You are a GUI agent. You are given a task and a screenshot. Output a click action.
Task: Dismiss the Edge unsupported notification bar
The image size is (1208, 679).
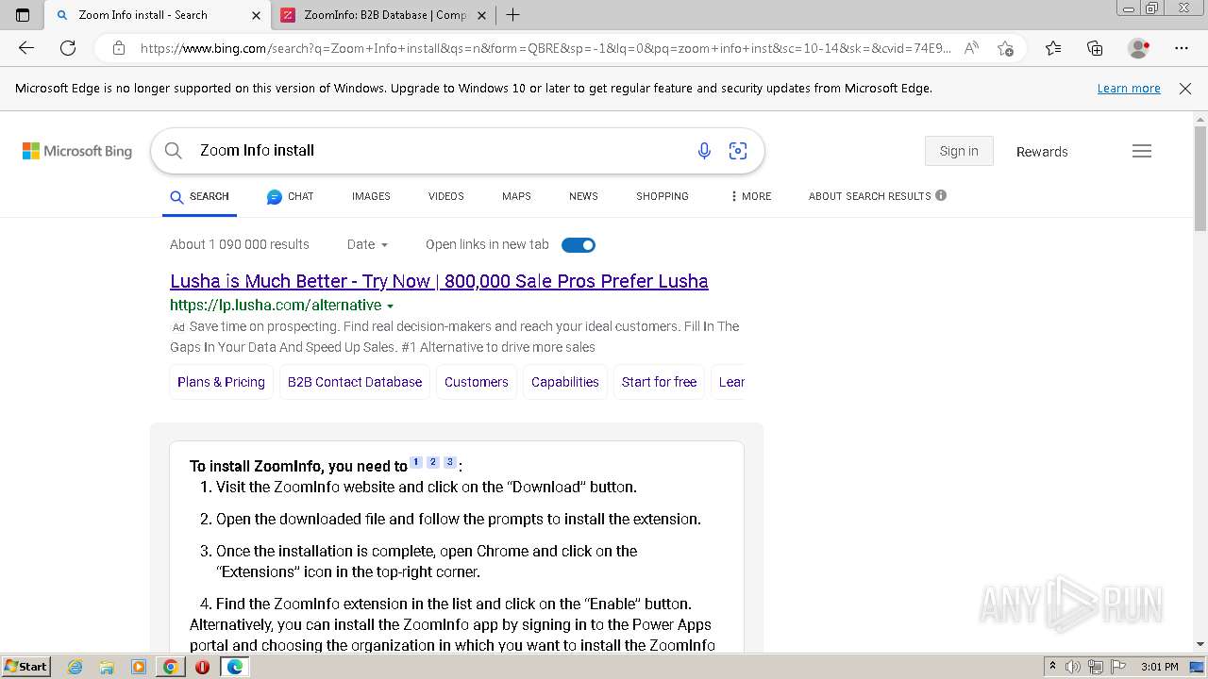tap(1185, 89)
